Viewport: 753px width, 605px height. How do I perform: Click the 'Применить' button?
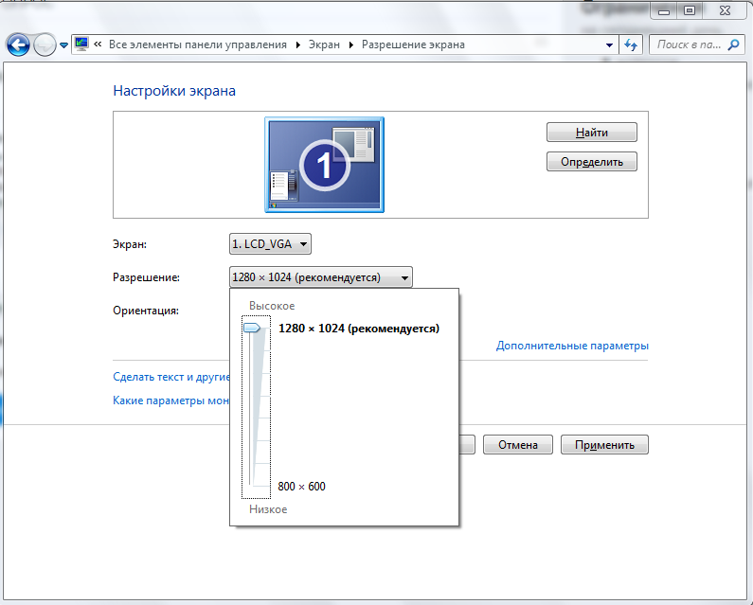[604, 445]
